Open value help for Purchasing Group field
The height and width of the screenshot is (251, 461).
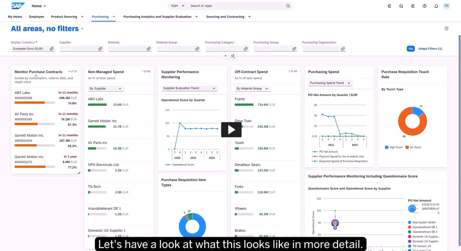click(x=294, y=49)
